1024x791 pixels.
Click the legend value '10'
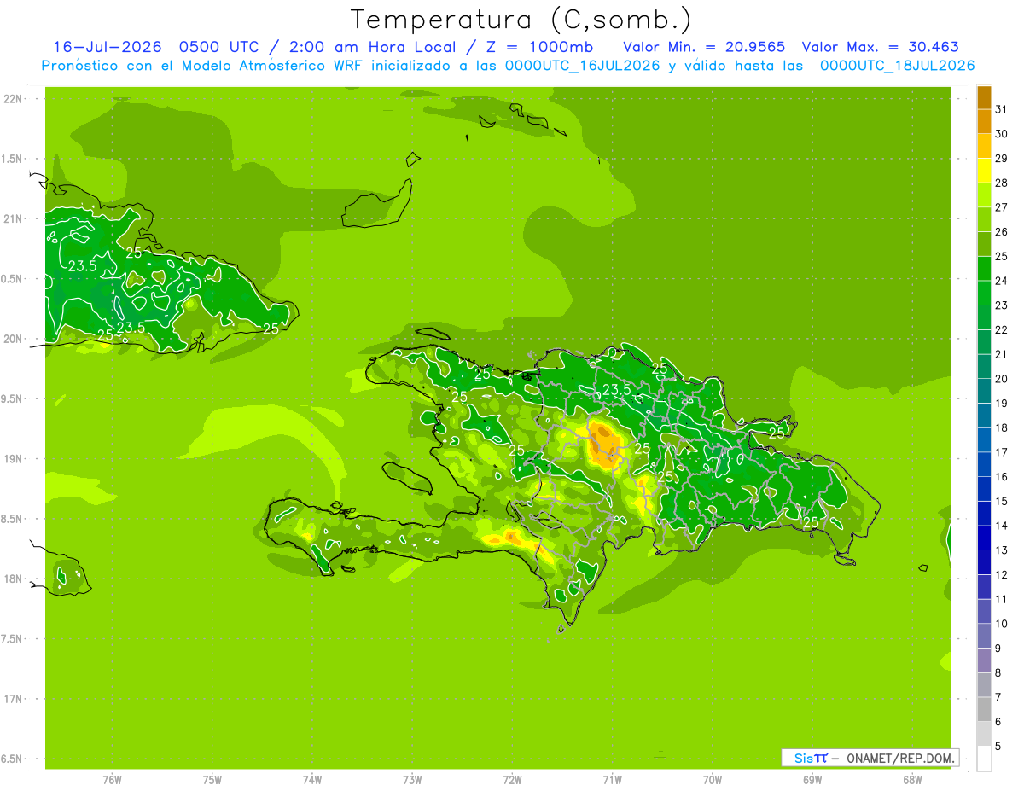pyautogui.click(x=1002, y=624)
